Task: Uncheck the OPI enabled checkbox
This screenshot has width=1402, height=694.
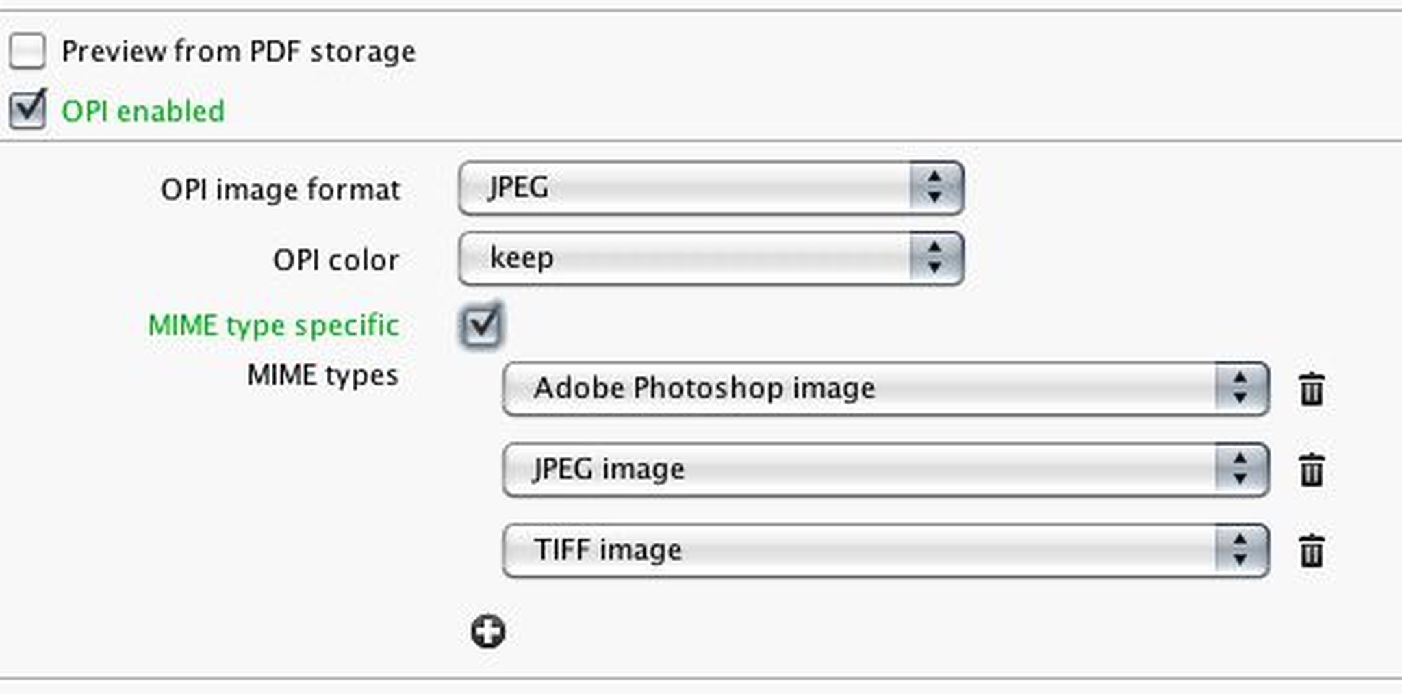Action: [x=27, y=110]
